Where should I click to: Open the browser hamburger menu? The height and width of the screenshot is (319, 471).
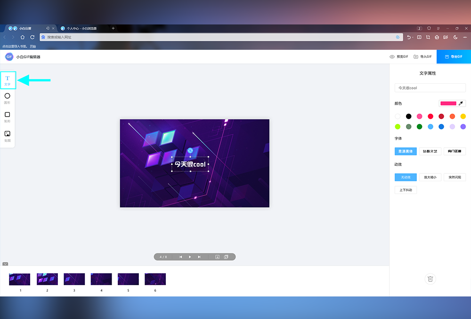[438, 28]
